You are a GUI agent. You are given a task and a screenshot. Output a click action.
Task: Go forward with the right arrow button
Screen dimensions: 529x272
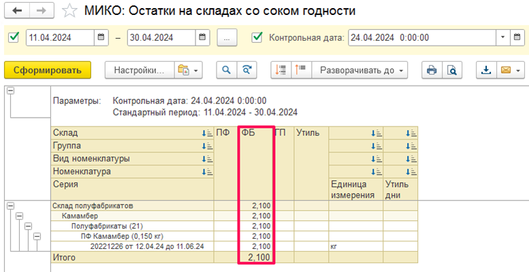[x=42, y=11]
